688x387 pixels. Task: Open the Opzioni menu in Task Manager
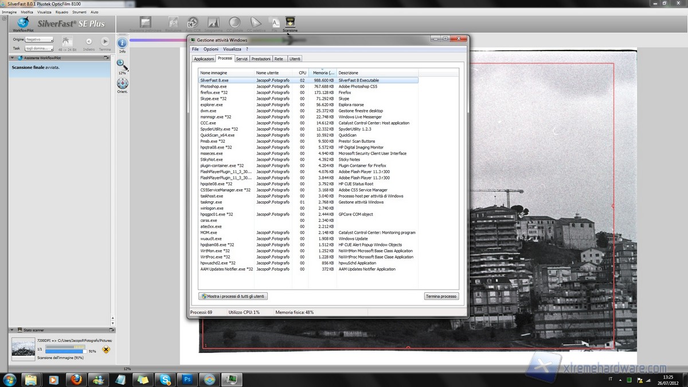[210, 49]
